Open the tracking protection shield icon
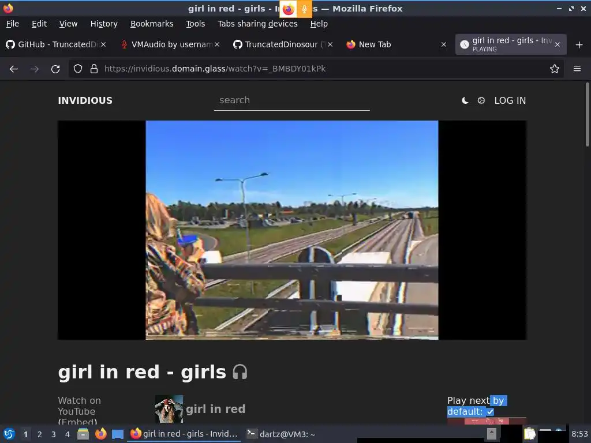Screen dimensions: 591x443 pyautogui.click(x=78, y=69)
